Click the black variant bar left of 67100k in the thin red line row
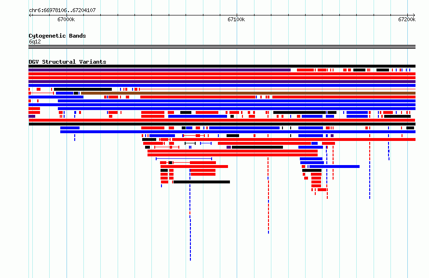Image resolution: width=429 pixels, height=278 pixels. point(83,89)
